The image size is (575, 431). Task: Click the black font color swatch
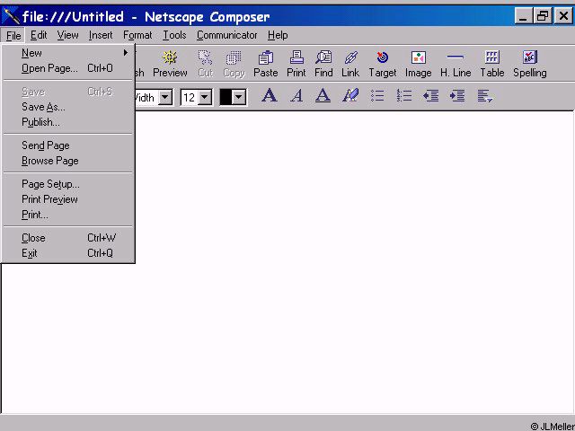tap(226, 98)
